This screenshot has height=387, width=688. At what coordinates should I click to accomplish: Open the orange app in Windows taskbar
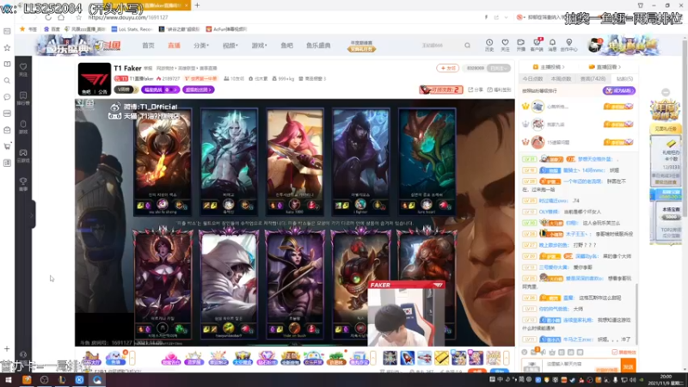pyautogui.click(x=27, y=380)
